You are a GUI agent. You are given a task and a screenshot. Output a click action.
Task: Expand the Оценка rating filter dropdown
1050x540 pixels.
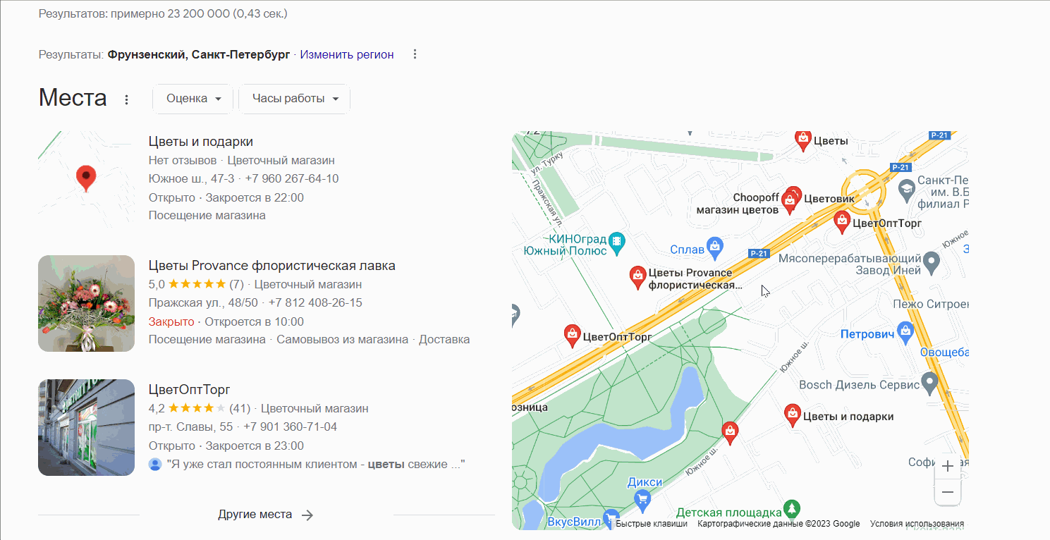tap(193, 99)
